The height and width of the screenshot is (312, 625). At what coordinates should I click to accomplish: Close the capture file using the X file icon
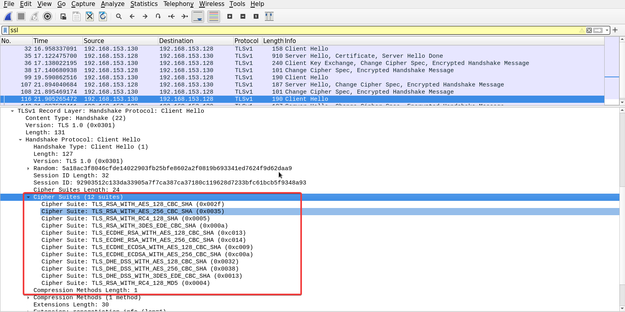[x=90, y=16]
